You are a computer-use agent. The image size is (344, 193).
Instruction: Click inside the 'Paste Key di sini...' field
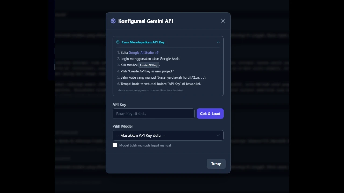coord(153,114)
